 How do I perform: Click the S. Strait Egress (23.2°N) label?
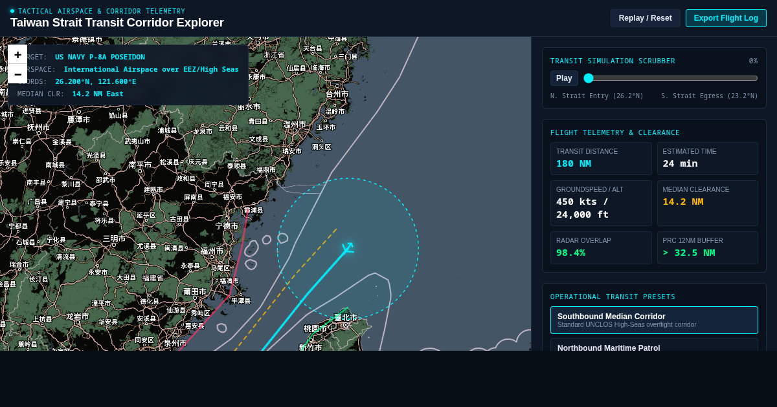coord(710,96)
